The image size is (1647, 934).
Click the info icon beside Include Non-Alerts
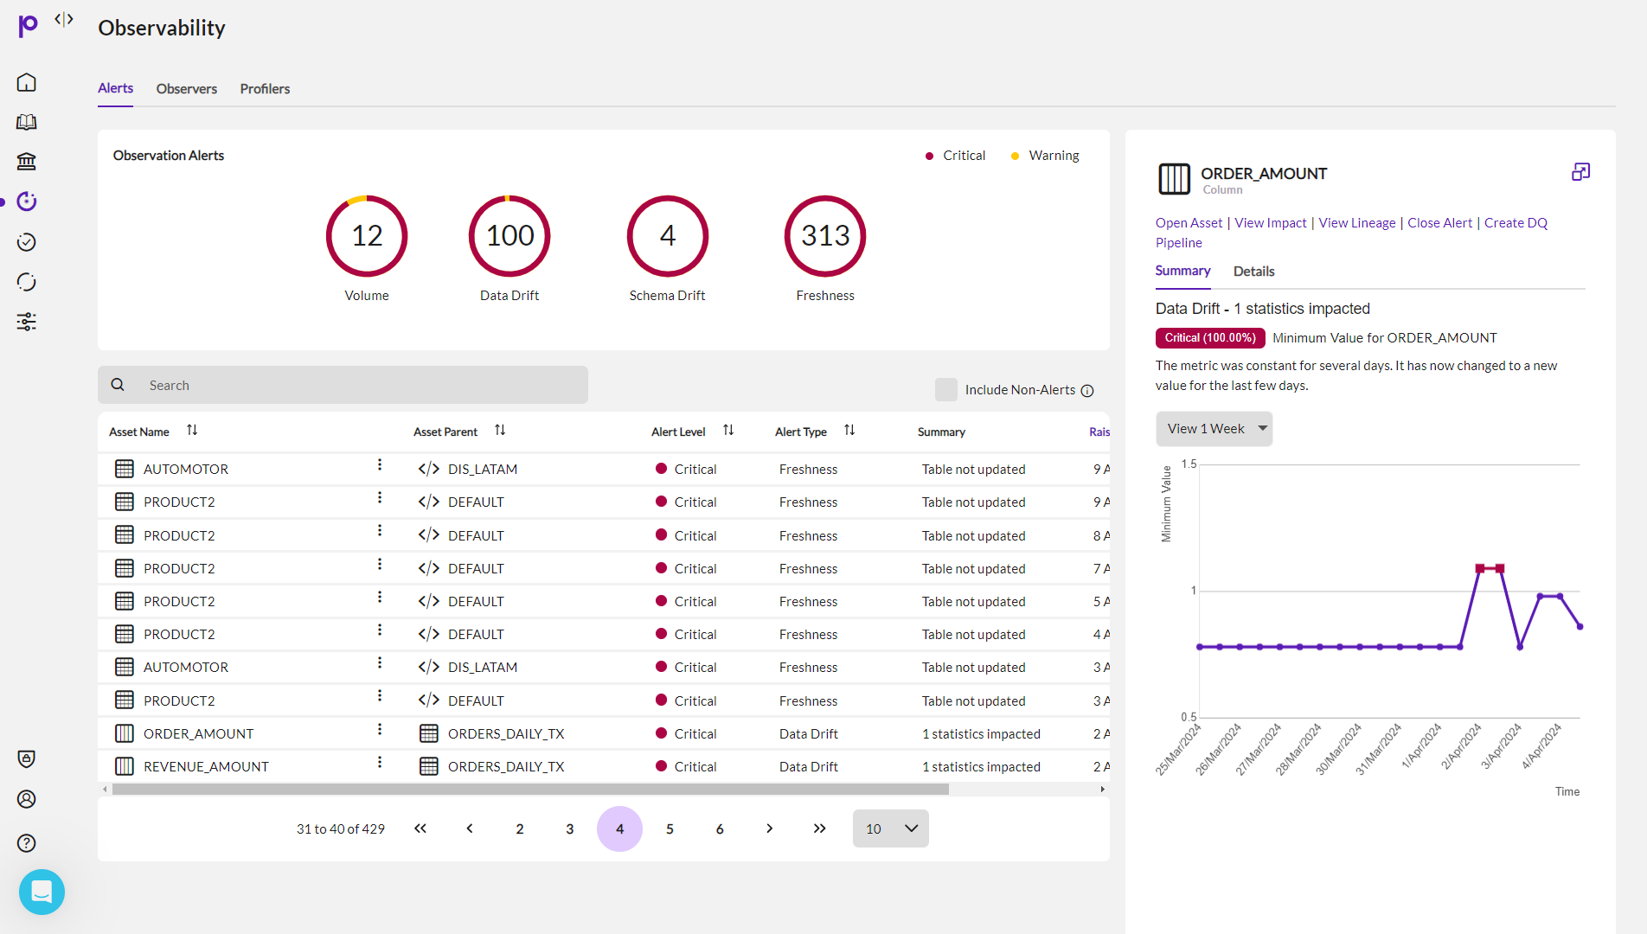point(1087,391)
